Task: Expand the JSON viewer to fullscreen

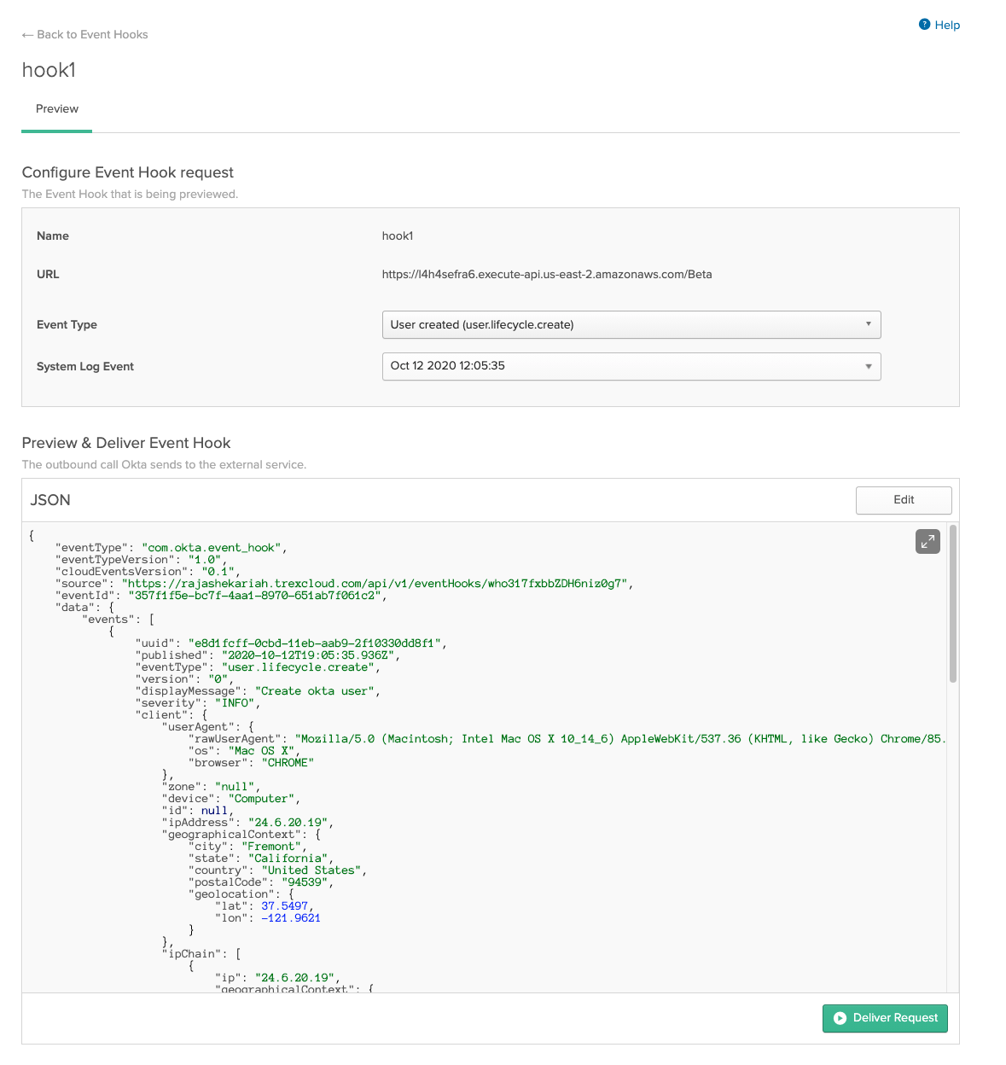Action: pos(927,541)
